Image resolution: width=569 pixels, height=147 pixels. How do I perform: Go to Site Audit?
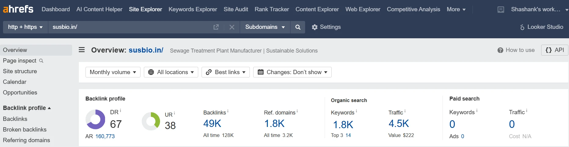pos(236,9)
